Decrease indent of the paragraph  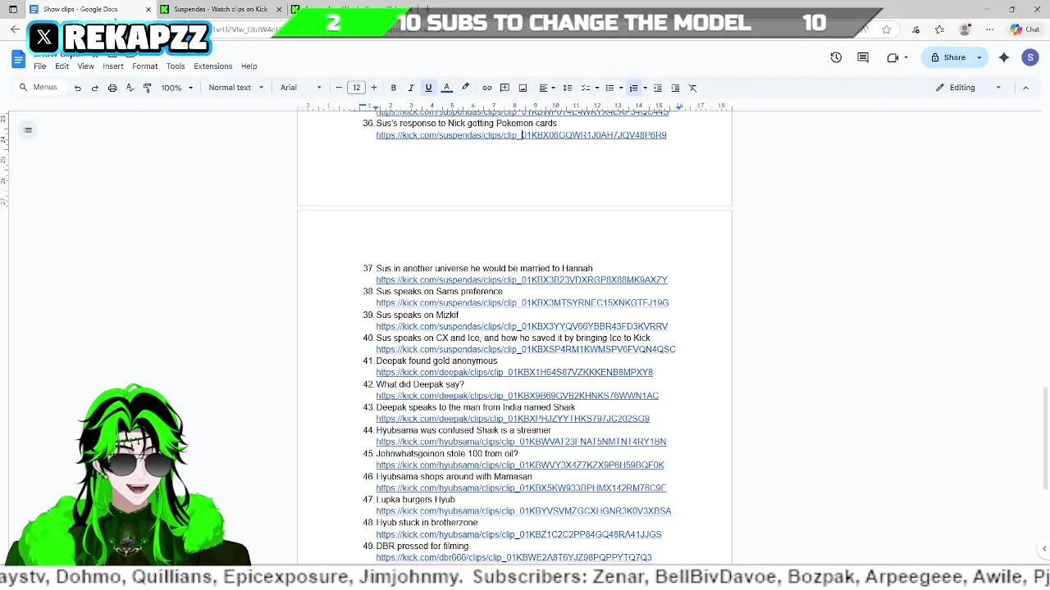tap(657, 88)
